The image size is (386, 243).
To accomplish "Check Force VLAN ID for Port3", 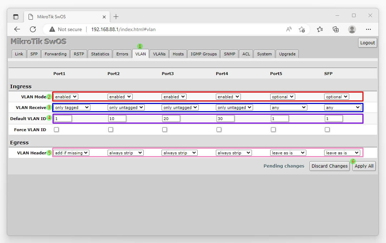I will point(164,130).
